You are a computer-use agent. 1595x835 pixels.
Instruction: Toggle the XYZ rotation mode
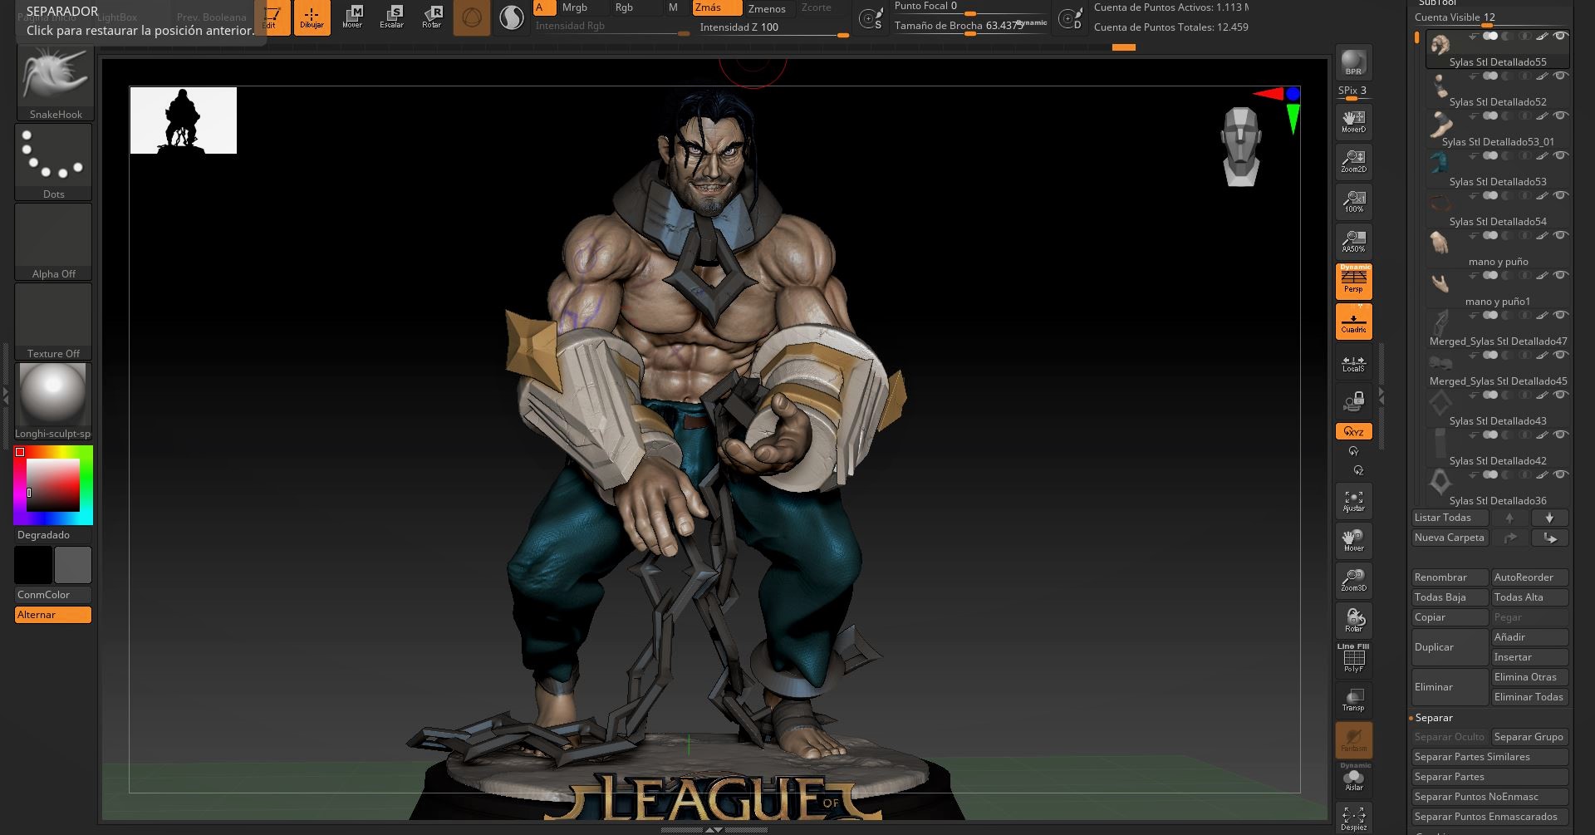pyautogui.click(x=1353, y=431)
